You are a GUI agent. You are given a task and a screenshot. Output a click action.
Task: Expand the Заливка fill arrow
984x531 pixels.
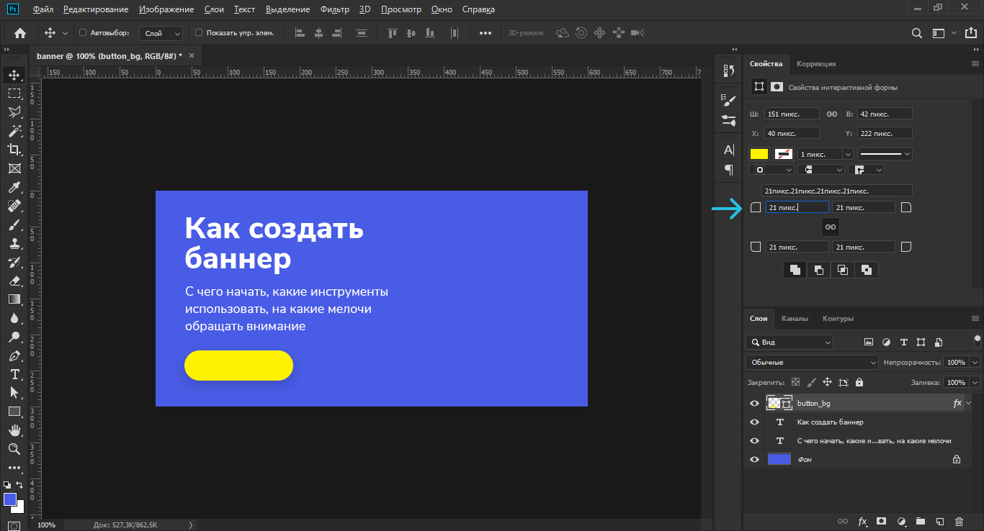pos(975,383)
